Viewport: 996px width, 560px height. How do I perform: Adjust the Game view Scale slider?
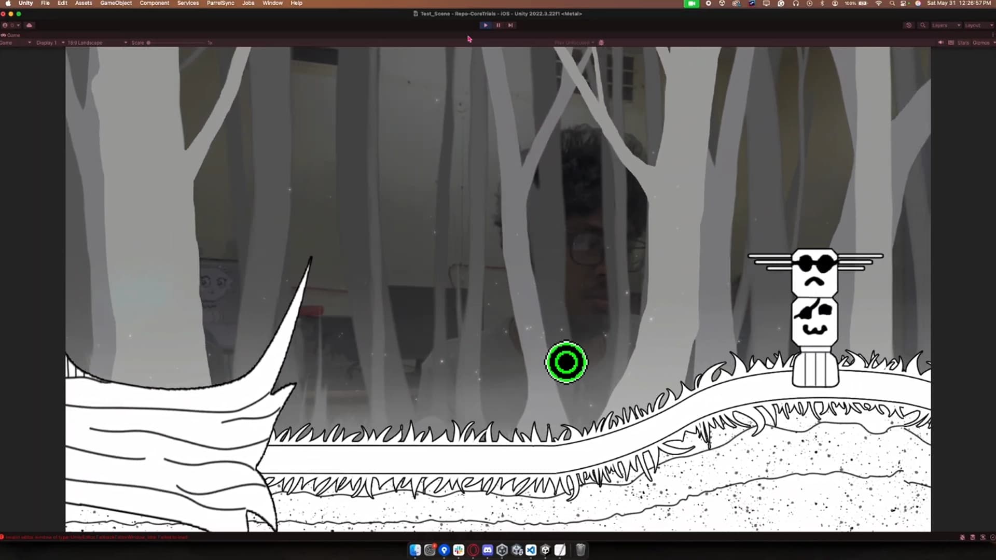[x=148, y=43]
